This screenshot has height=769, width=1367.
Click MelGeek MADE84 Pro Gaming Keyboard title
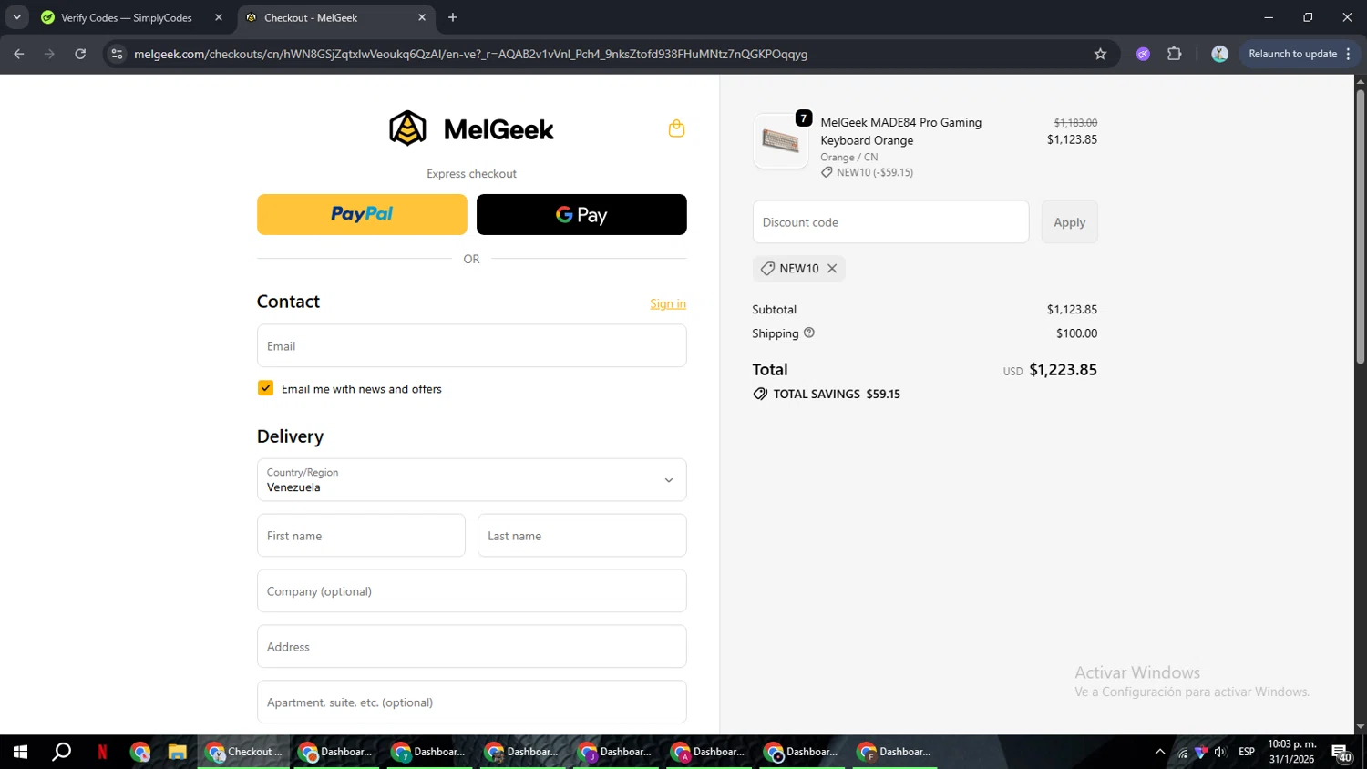click(900, 131)
